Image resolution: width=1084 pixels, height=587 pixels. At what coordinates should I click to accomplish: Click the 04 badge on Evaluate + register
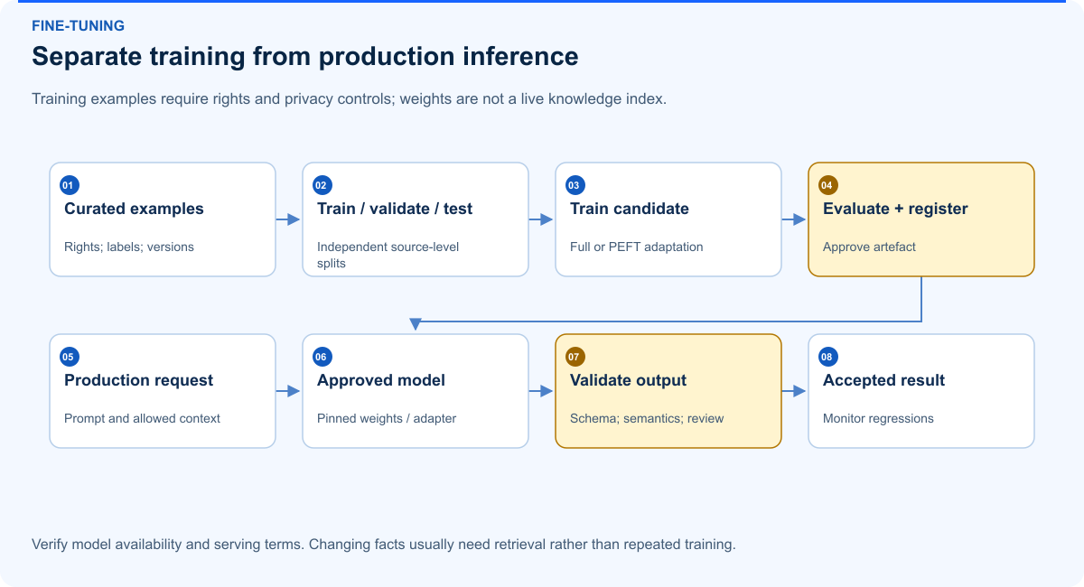pos(827,185)
